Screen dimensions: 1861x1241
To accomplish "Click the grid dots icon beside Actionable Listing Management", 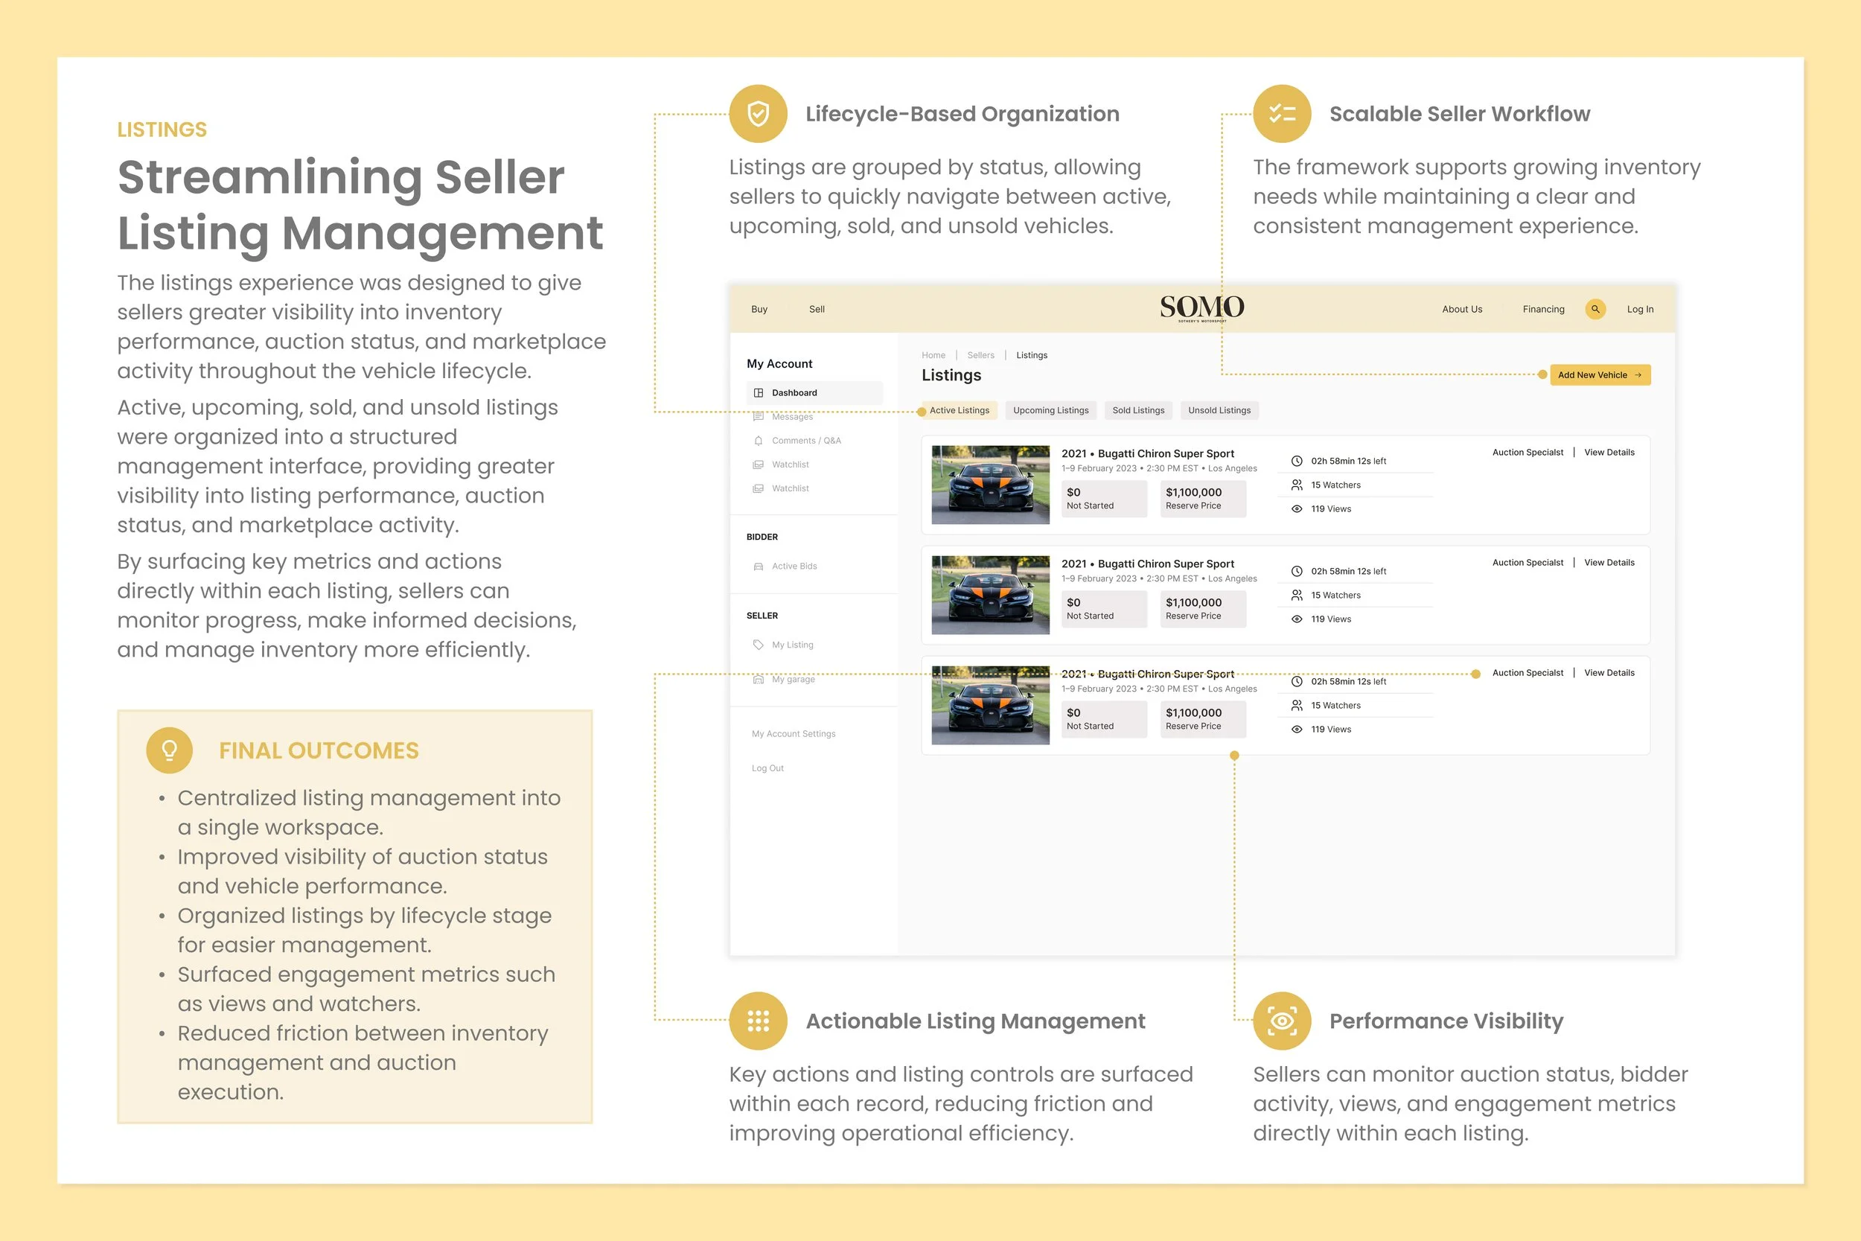I will (x=758, y=1021).
